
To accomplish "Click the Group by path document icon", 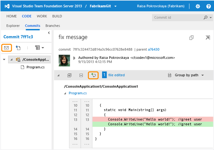I will 170,75.
